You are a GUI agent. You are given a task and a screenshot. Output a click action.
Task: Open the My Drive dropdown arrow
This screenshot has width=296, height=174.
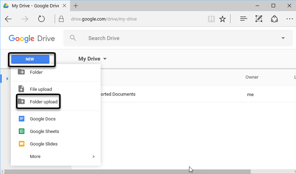(x=105, y=59)
